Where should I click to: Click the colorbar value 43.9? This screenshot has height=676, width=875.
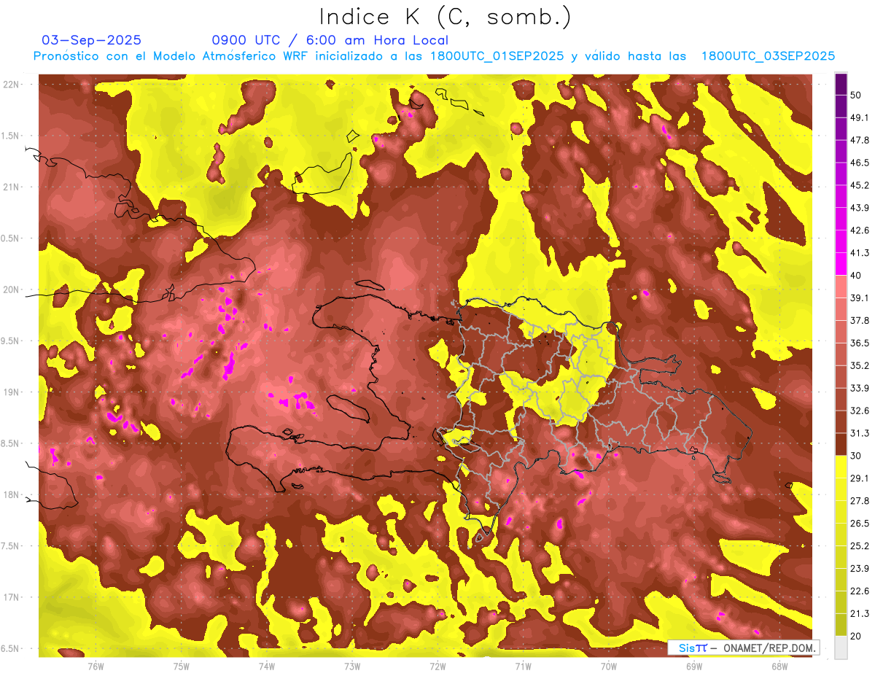point(859,209)
